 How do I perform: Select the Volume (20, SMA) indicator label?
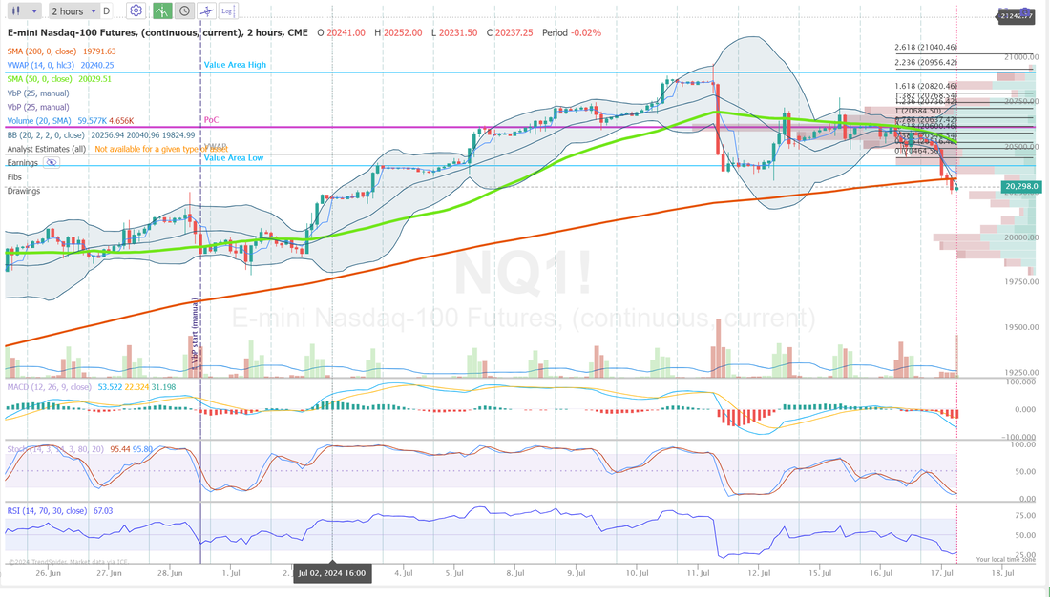click(x=39, y=121)
